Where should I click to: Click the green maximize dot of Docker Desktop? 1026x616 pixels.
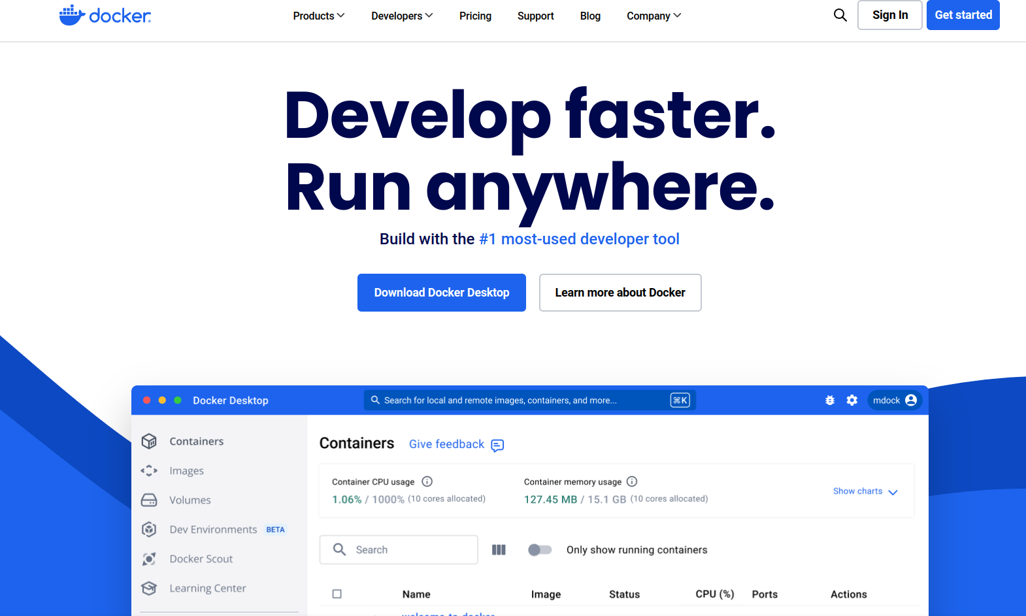tap(178, 400)
